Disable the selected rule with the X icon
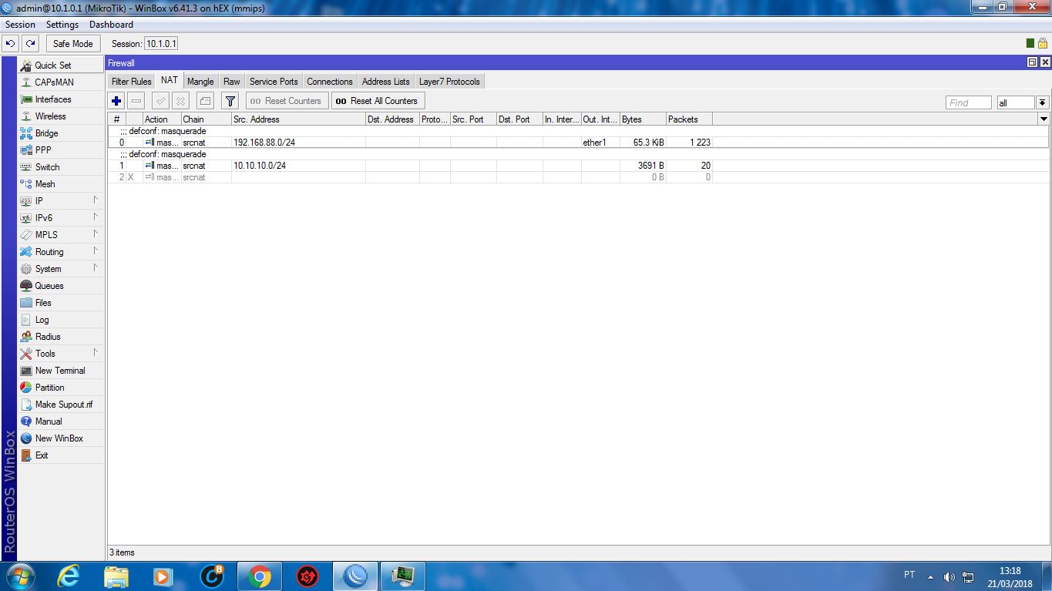The image size is (1052, 591). (180, 101)
